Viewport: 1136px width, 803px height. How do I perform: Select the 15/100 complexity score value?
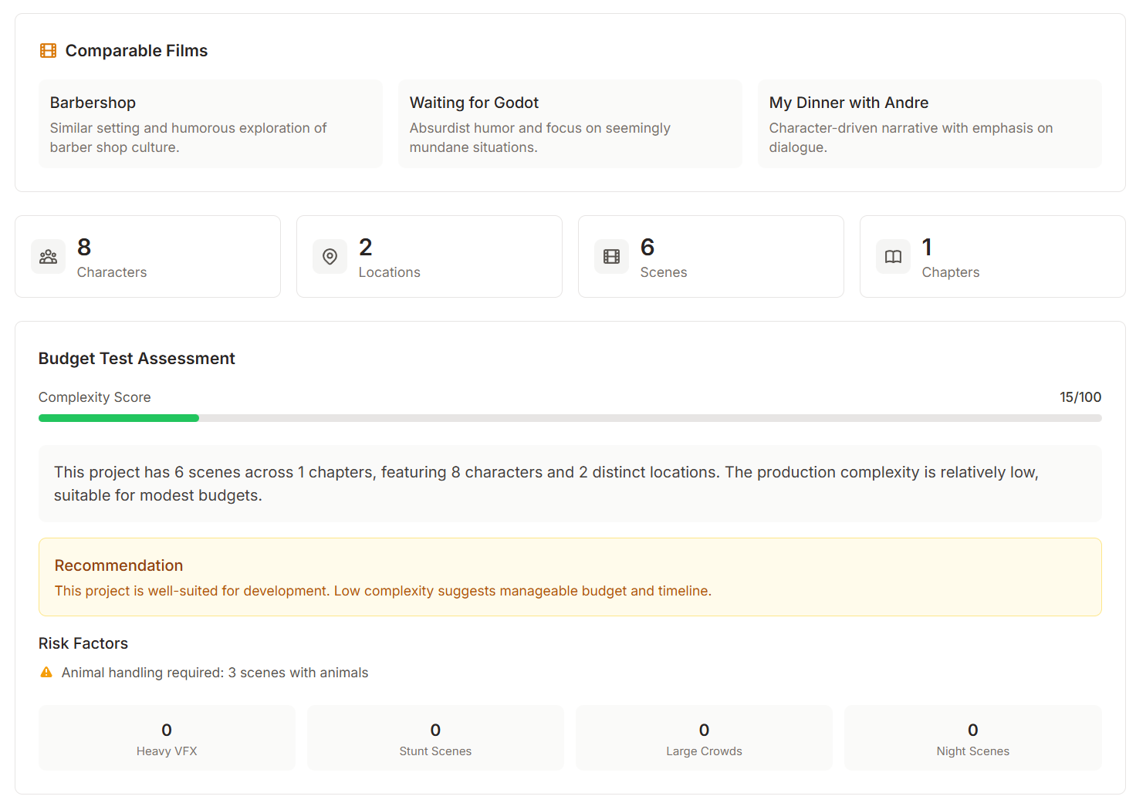point(1080,396)
